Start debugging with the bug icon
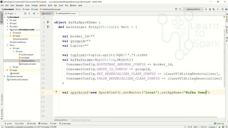The image size is (228, 128). [210, 9]
